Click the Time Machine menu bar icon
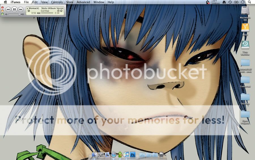Image resolution: width=255 pixels, height=160 pixels. point(230,2)
